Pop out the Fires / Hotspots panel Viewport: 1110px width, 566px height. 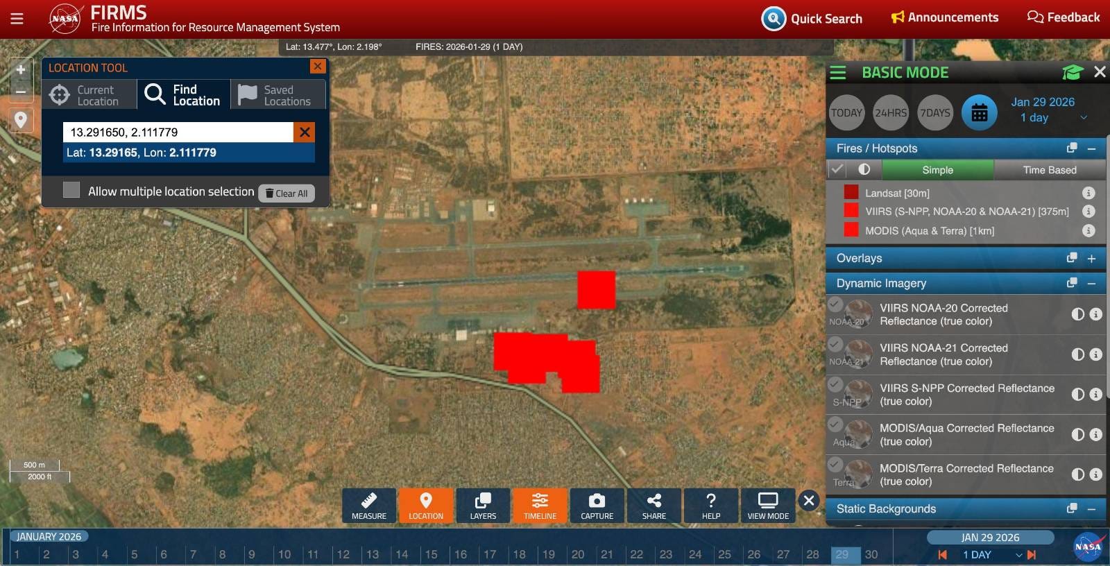[1072, 148]
